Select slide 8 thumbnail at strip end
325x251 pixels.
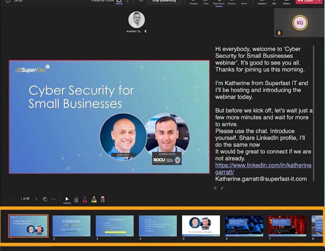point(317,226)
